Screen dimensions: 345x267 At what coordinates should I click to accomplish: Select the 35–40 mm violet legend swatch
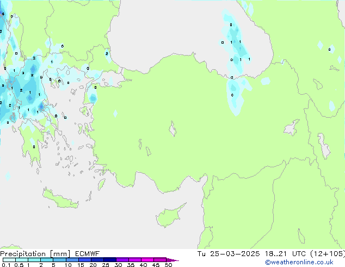135,260
